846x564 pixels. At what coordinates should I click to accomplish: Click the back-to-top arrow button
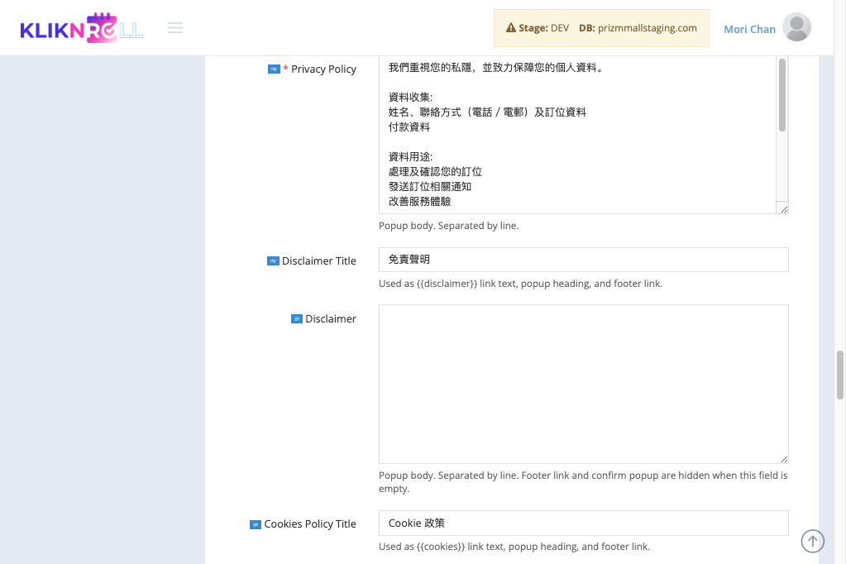(x=813, y=541)
